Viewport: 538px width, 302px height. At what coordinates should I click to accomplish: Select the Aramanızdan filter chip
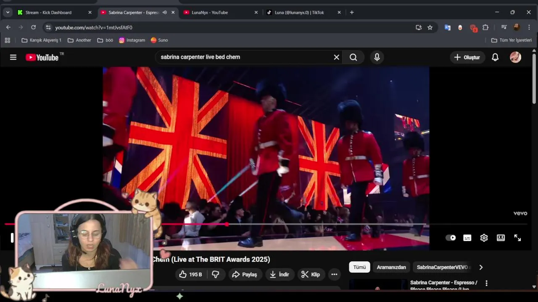coord(391,267)
